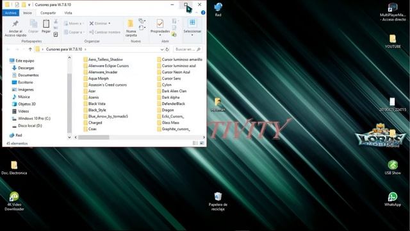Open new item dropdown in Nuevo group

point(142,21)
